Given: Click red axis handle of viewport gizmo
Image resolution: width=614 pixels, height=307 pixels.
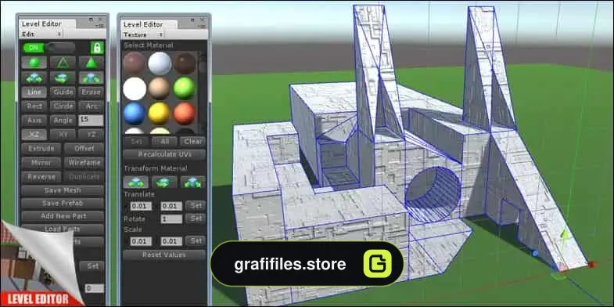Looking at the screenshot, I should pyautogui.click(x=592, y=265).
